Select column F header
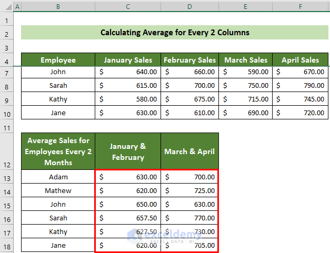Screen dimensions: 330x253 point(301,7)
